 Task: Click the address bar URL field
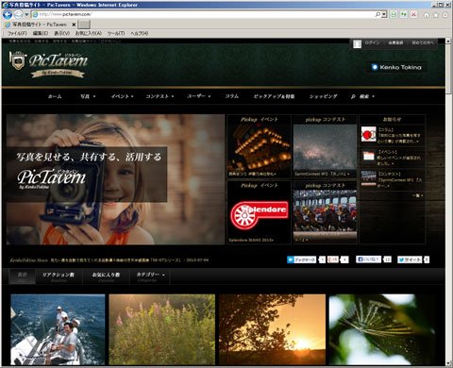(206, 14)
